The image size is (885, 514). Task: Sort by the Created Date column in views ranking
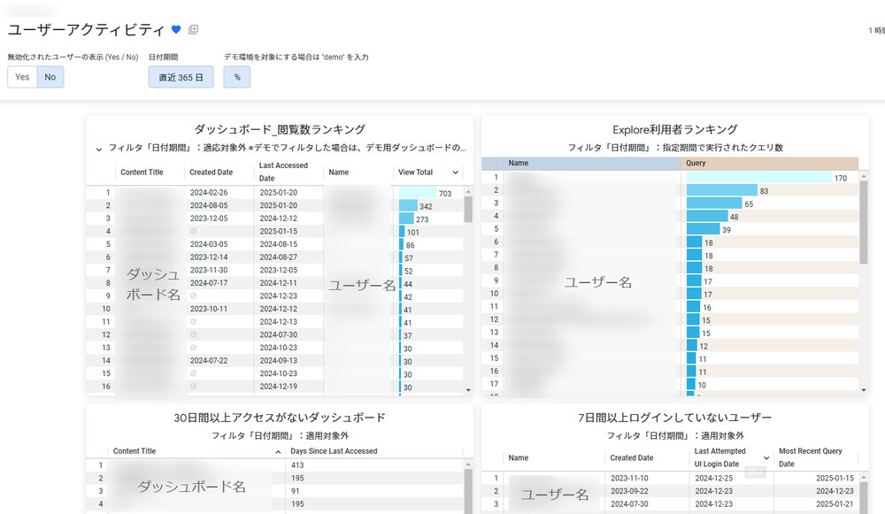(x=212, y=173)
